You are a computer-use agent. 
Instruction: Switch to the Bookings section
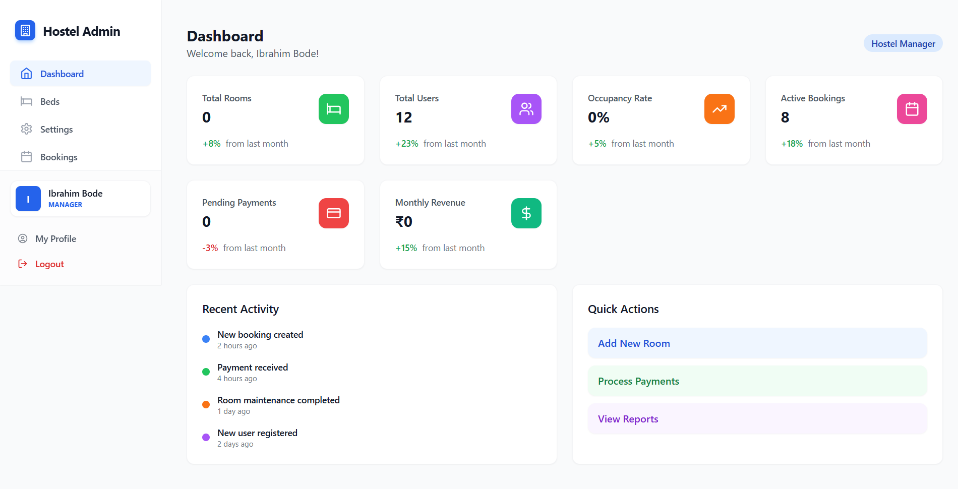click(58, 157)
